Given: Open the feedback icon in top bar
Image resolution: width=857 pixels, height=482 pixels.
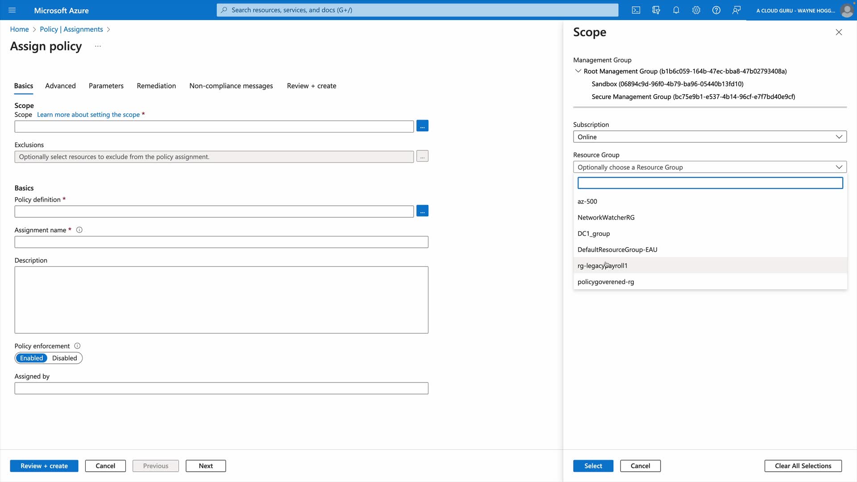Looking at the screenshot, I should pos(736,10).
